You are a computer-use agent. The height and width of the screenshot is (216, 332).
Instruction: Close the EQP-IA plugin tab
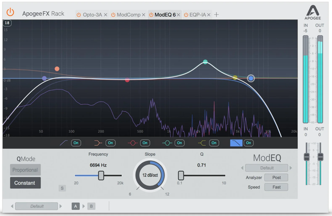(x=209, y=15)
